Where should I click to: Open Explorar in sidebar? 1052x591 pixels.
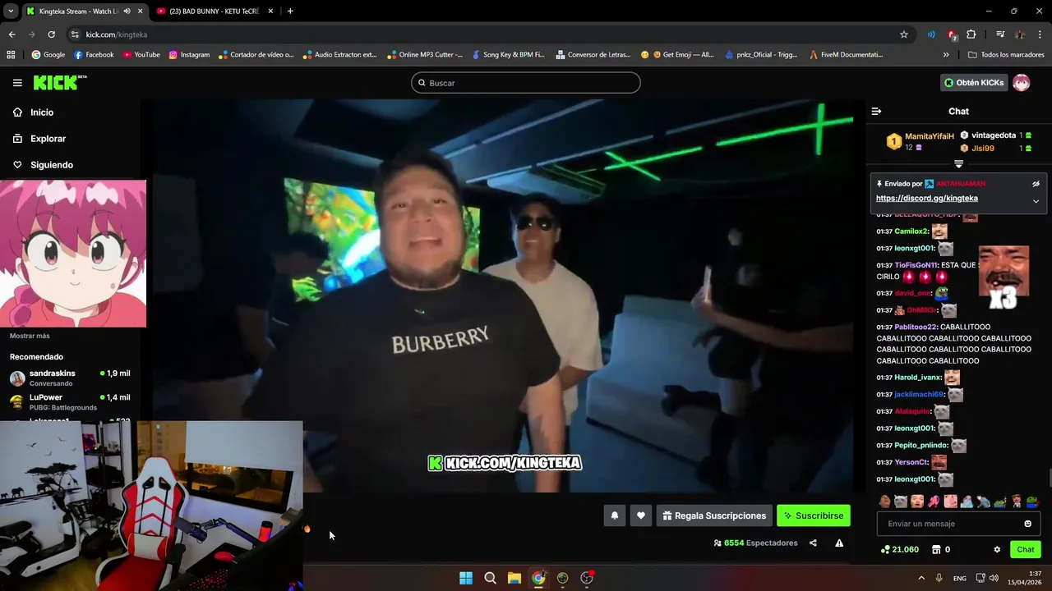click(x=48, y=139)
